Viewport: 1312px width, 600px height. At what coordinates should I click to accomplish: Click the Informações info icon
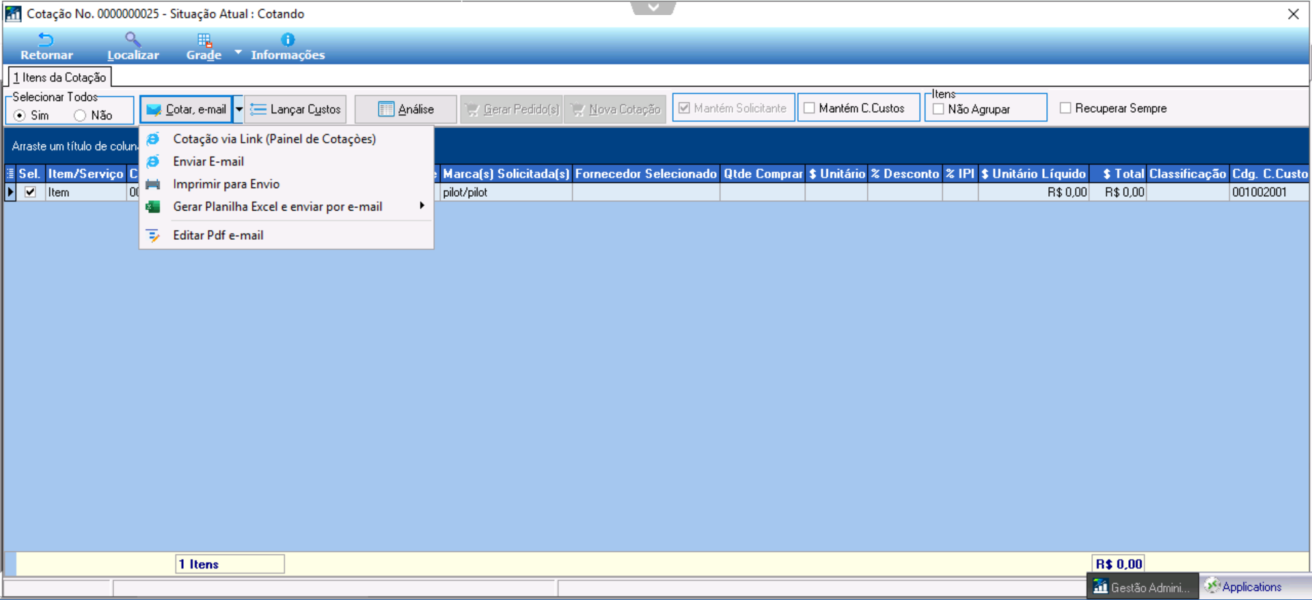(x=288, y=40)
